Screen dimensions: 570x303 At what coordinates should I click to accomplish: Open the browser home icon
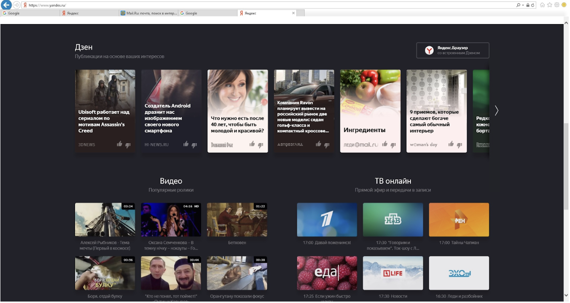tap(542, 5)
